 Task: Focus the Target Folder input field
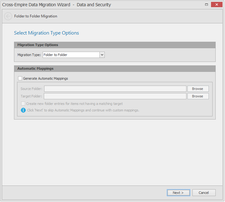(115, 96)
